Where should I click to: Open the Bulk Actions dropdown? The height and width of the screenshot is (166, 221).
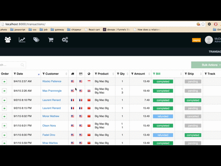206,65
